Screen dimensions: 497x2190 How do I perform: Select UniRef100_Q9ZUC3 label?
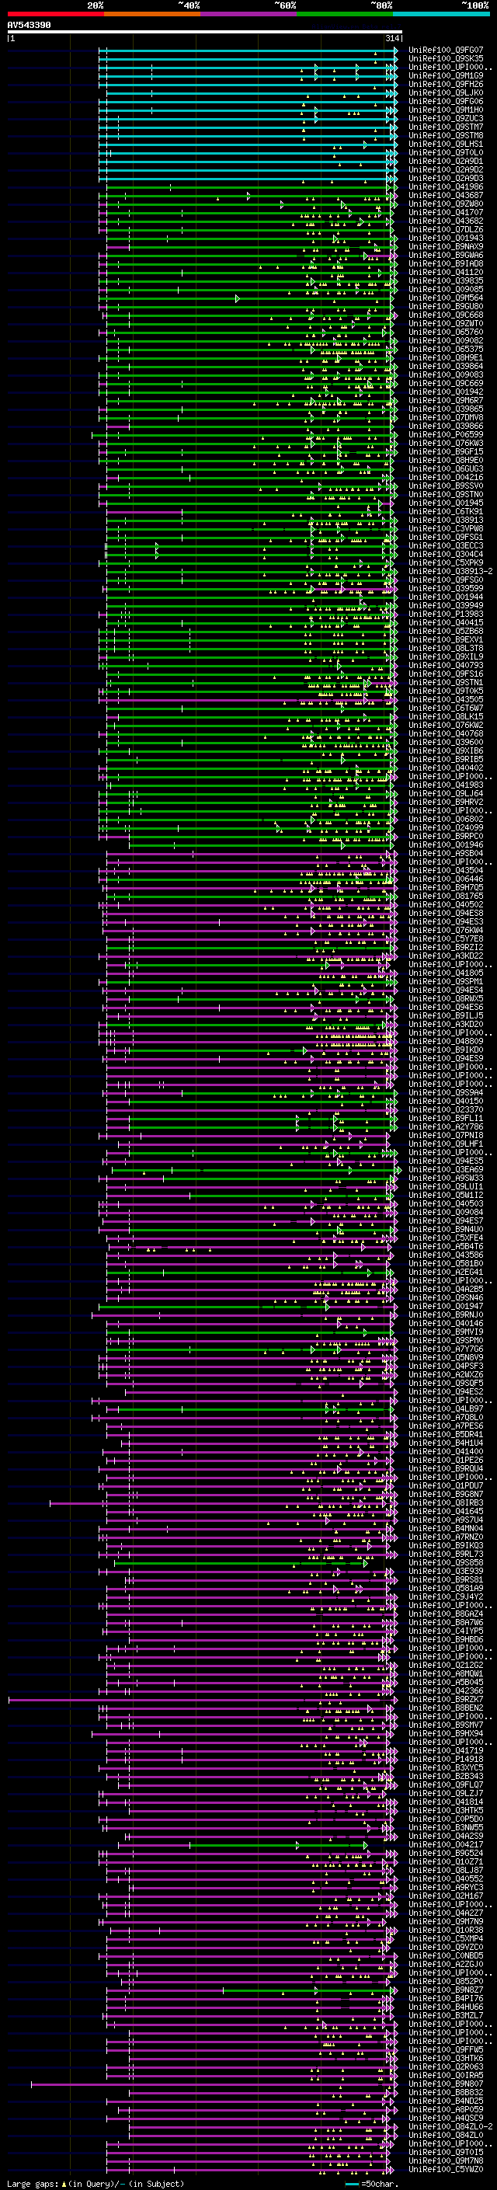click(446, 118)
